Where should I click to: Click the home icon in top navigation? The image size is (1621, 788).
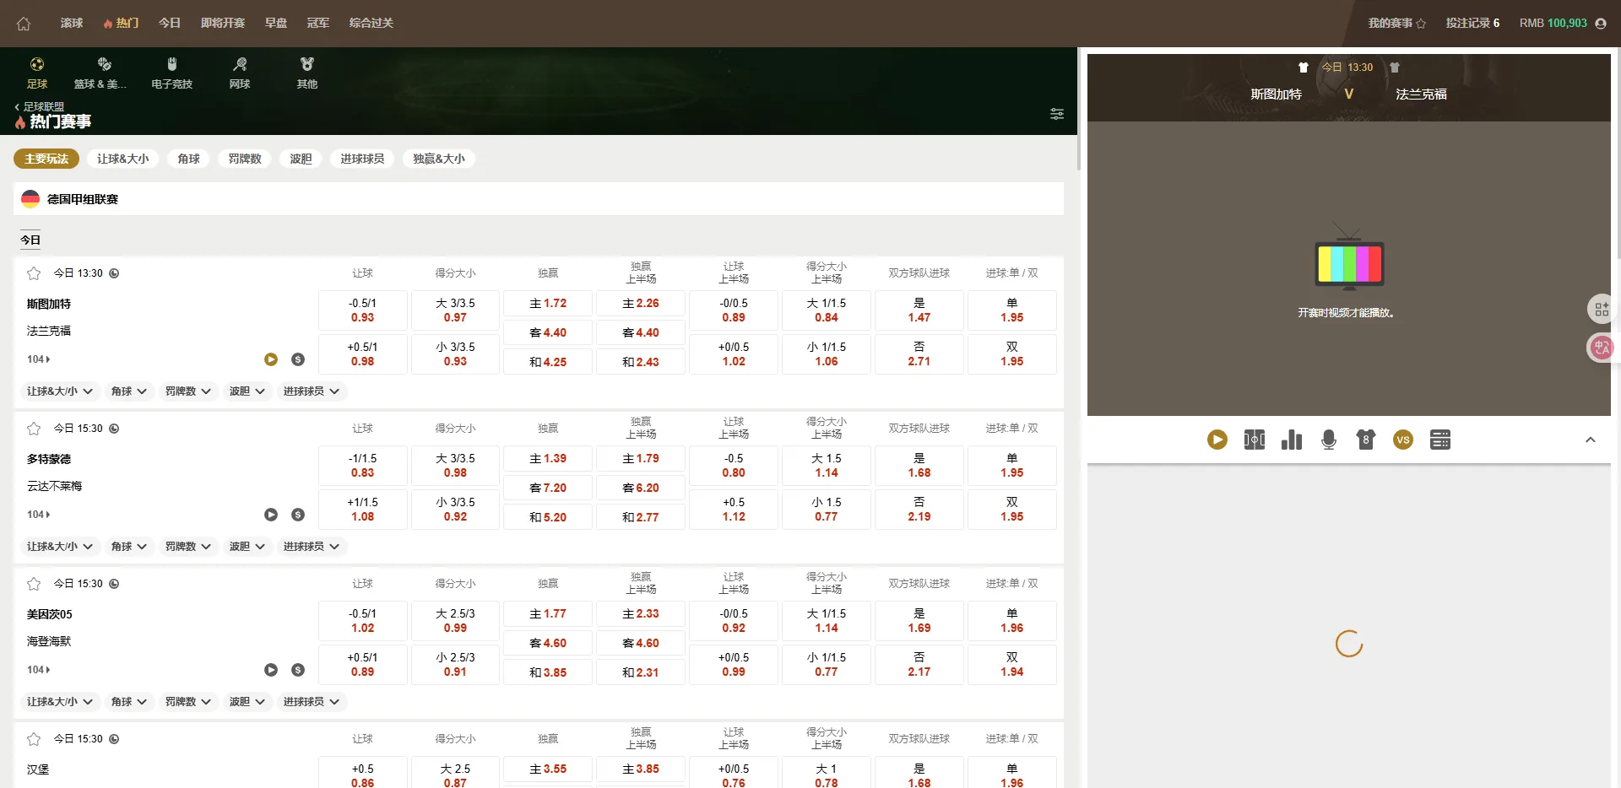[x=24, y=24]
